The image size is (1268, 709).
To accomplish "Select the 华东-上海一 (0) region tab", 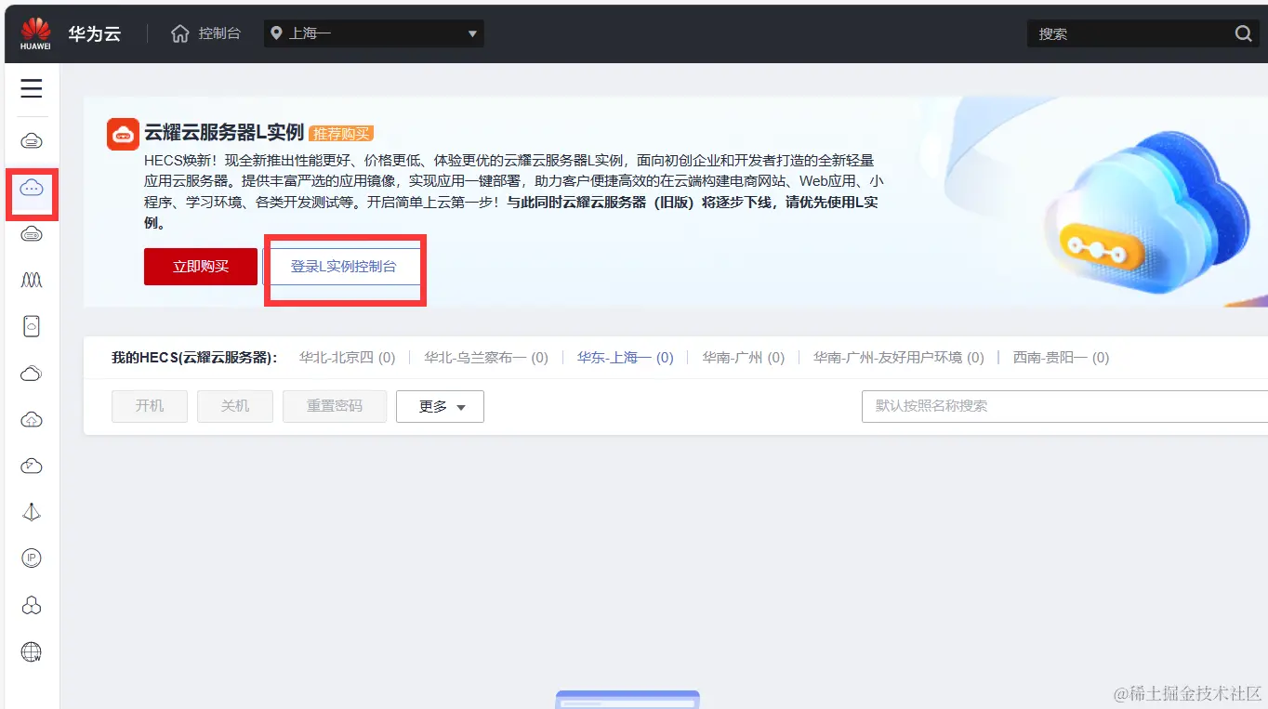I will [626, 358].
